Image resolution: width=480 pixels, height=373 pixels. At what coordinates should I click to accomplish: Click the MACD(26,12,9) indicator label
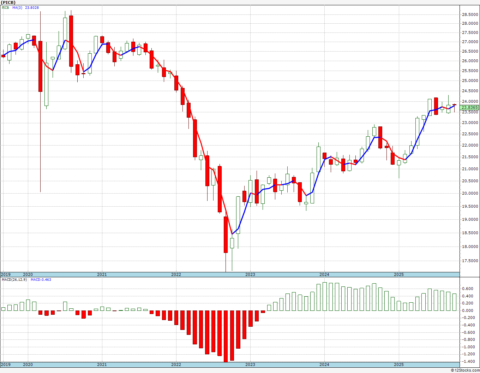[14, 280]
